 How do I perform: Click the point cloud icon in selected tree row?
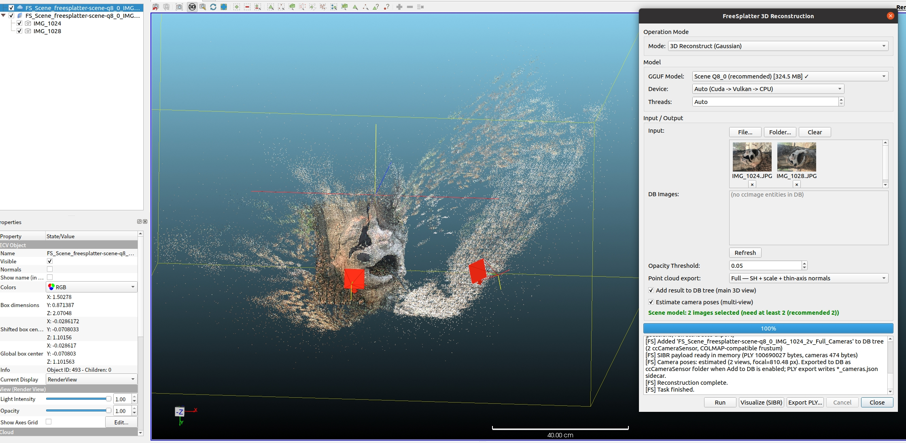20,8
